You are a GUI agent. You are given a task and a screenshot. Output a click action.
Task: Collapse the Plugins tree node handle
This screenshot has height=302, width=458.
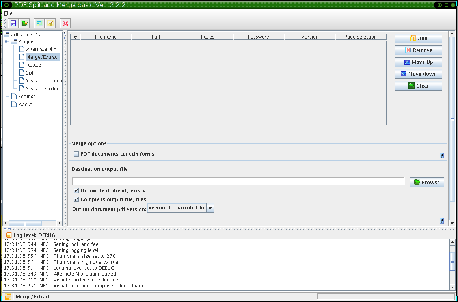pos(6,42)
